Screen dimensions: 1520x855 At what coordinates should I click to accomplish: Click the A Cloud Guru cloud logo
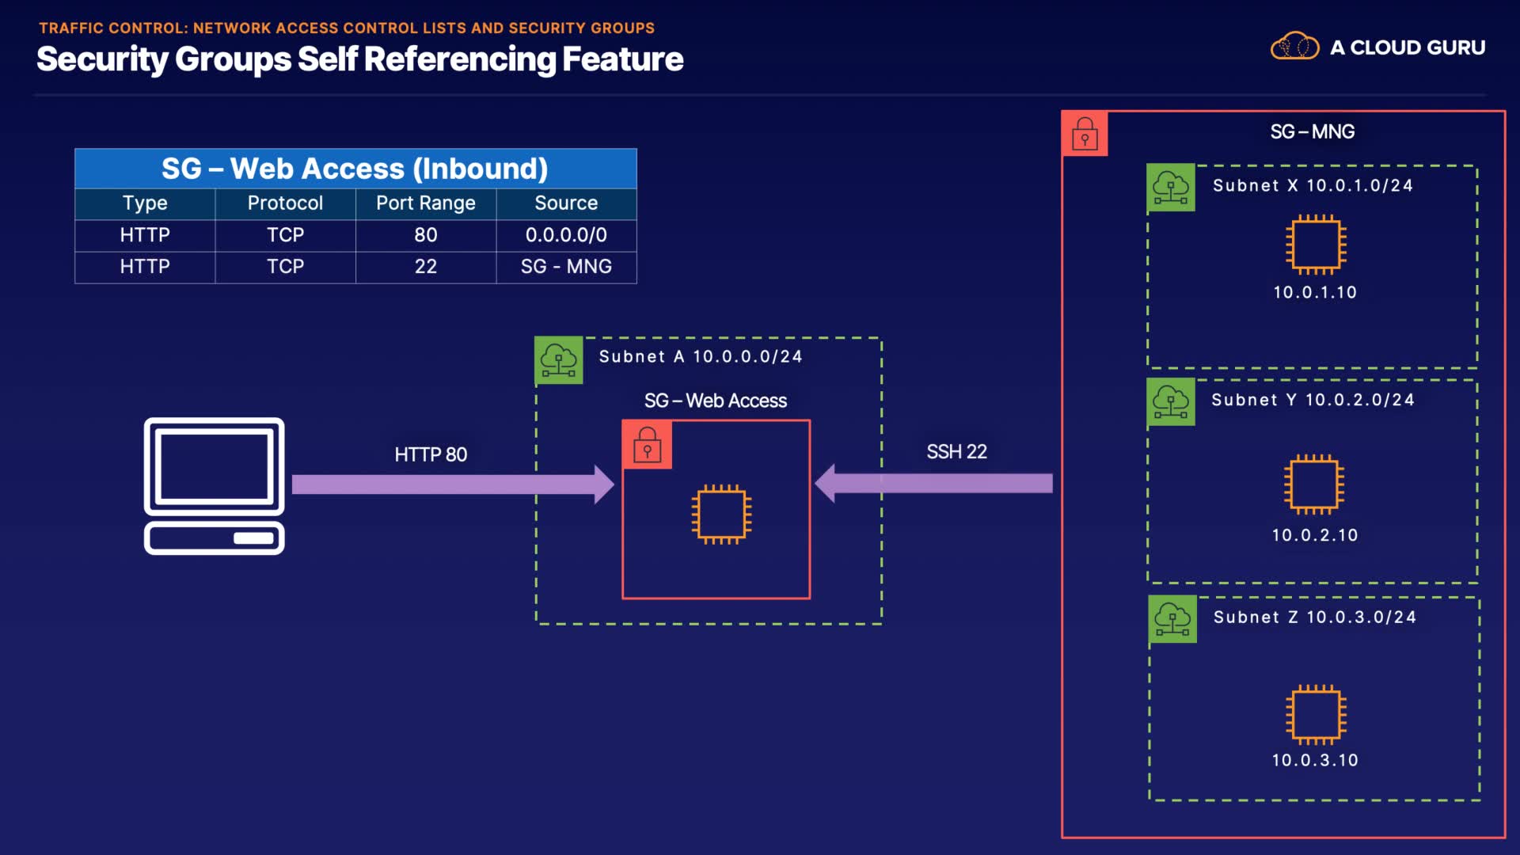[x=1294, y=47]
